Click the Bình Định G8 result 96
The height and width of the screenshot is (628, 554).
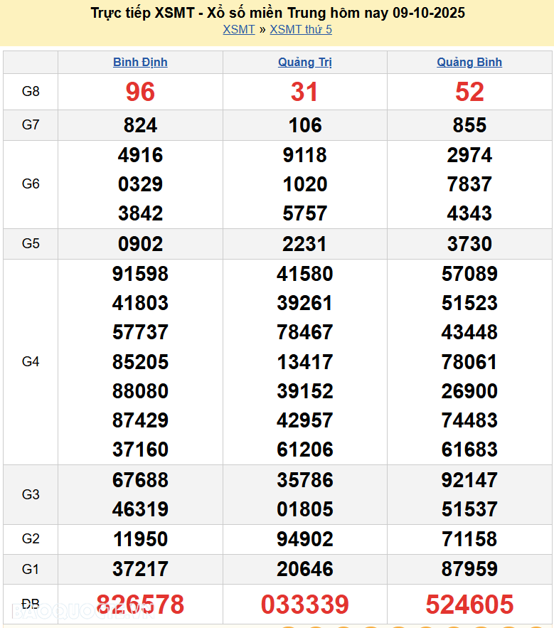140,92
